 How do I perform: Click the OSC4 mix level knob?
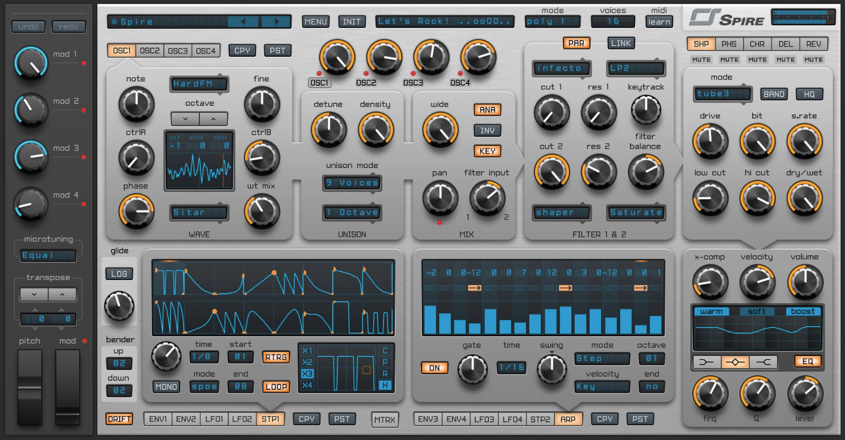point(478,57)
